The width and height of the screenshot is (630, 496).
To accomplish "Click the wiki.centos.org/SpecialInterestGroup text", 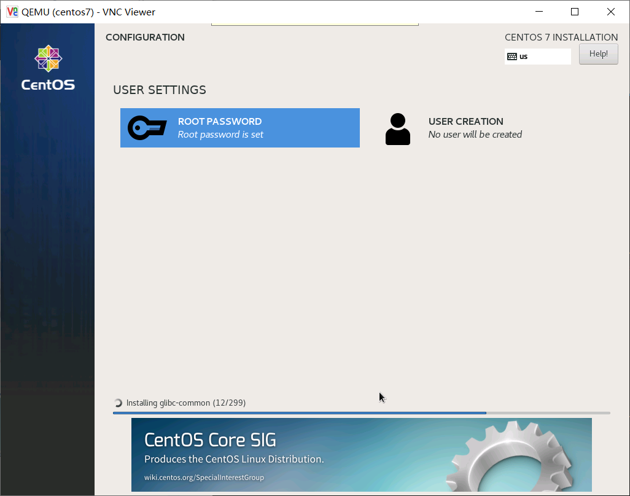I will (x=204, y=478).
